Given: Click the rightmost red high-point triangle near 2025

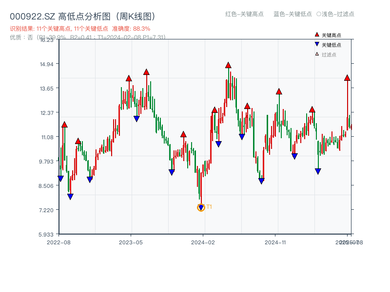Looking at the screenshot, I should tap(347, 77).
